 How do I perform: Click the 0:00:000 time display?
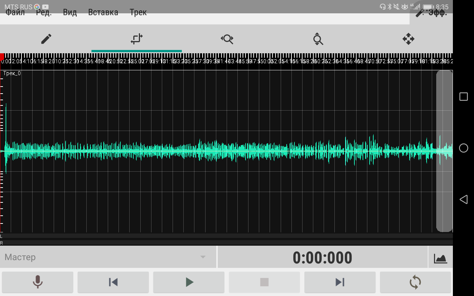pos(323,258)
